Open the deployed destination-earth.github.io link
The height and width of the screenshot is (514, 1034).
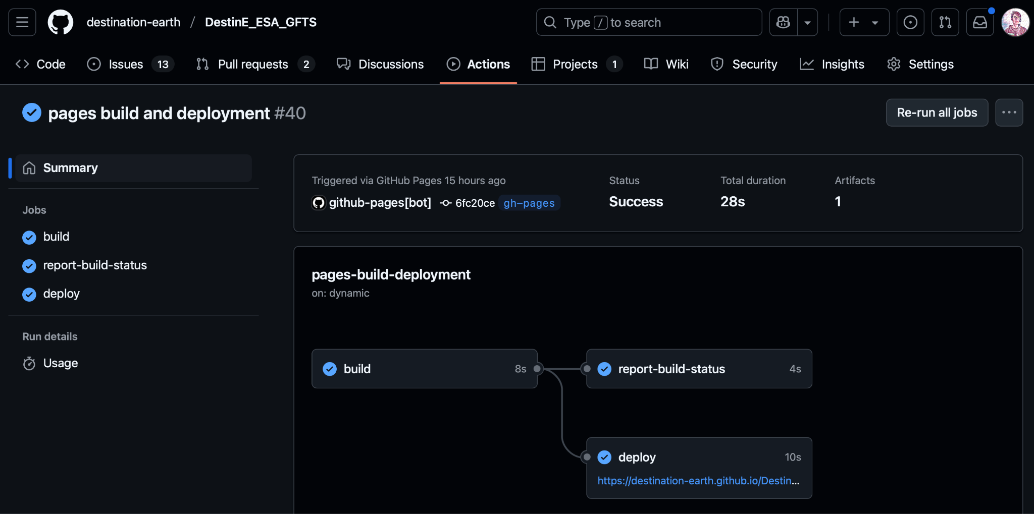698,481
